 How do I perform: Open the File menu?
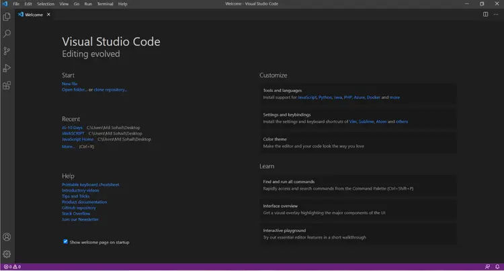(x=16, y=4)
